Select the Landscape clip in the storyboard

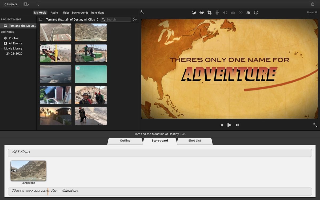(x=28, y=170)
